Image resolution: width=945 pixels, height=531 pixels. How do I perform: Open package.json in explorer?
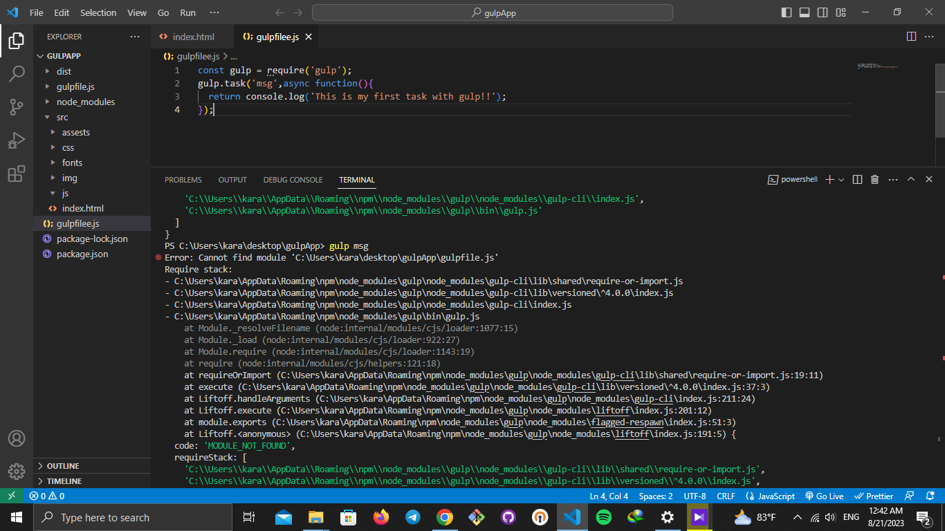point(92,254)
